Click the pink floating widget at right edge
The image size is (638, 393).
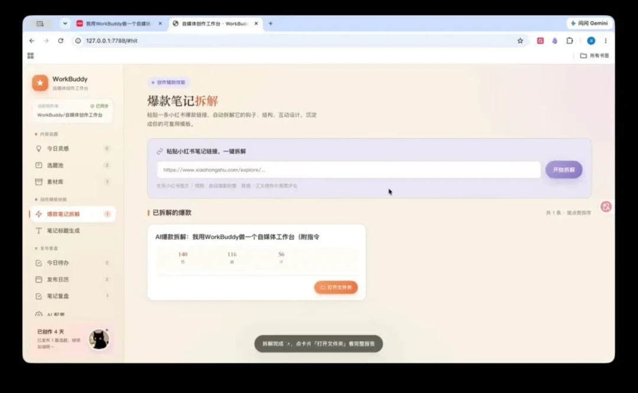(606, 207)
